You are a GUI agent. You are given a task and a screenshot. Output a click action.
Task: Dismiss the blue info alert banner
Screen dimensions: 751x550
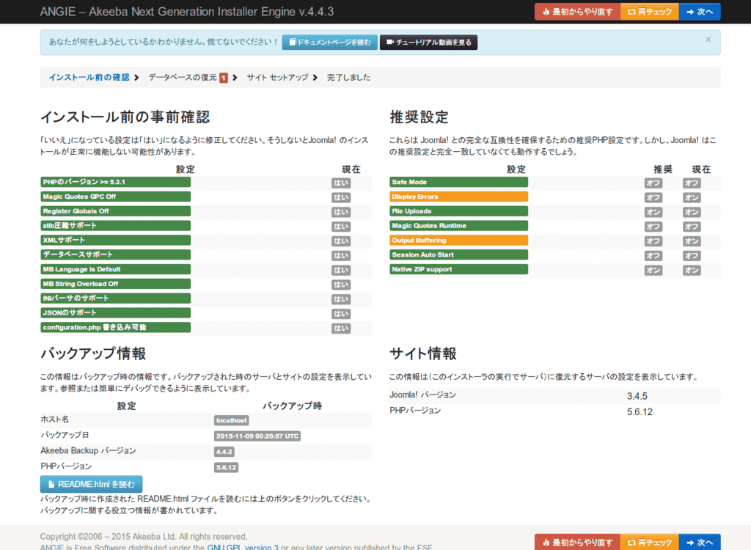tap(708, 40)
